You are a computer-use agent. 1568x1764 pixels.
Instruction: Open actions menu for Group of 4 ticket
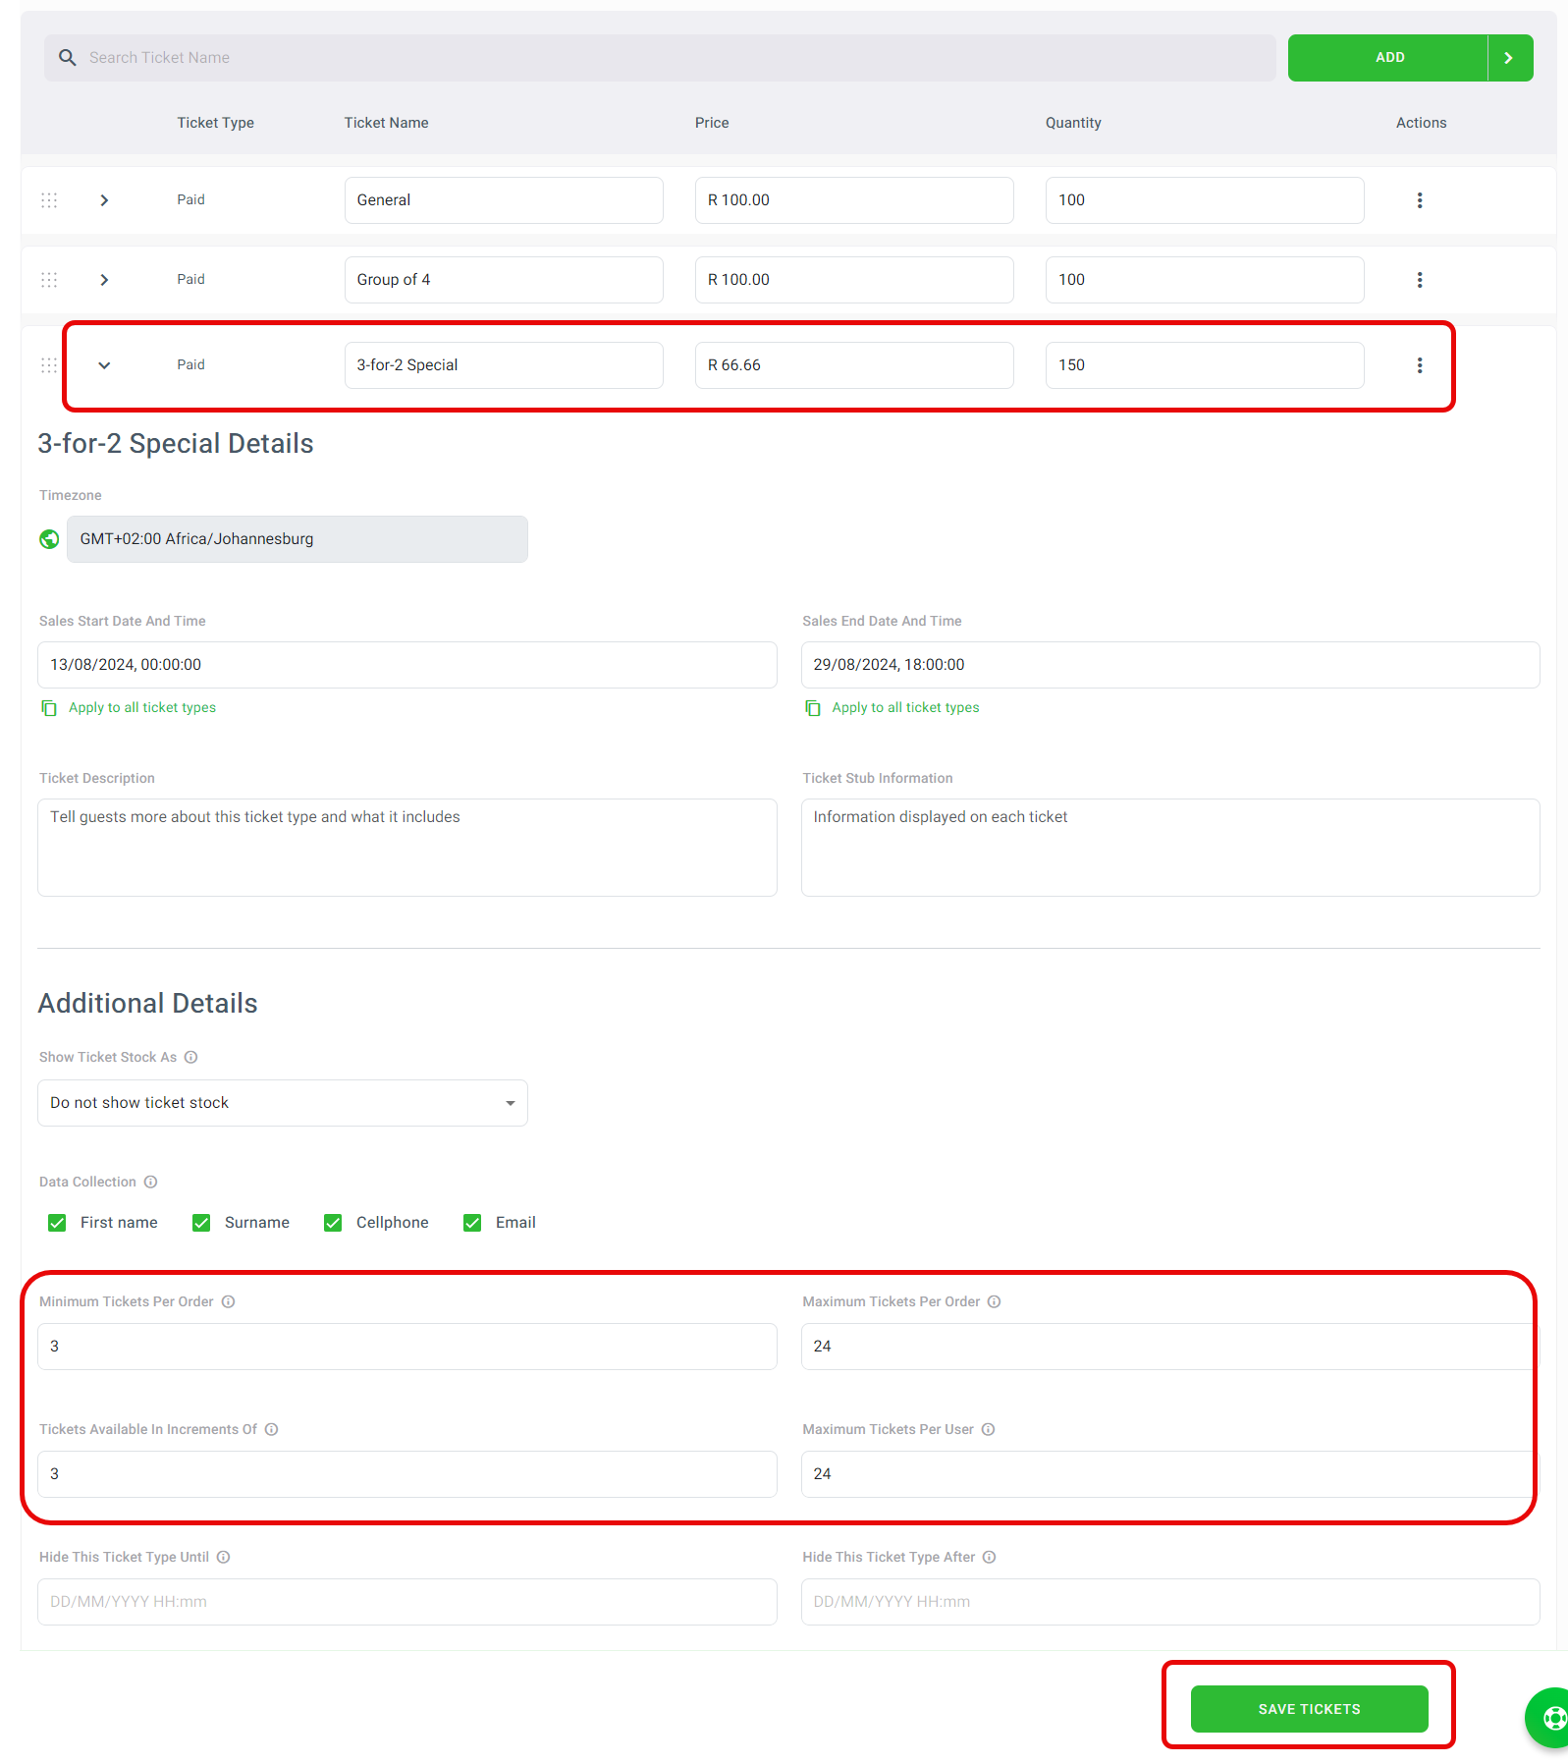click(1420, 280)
